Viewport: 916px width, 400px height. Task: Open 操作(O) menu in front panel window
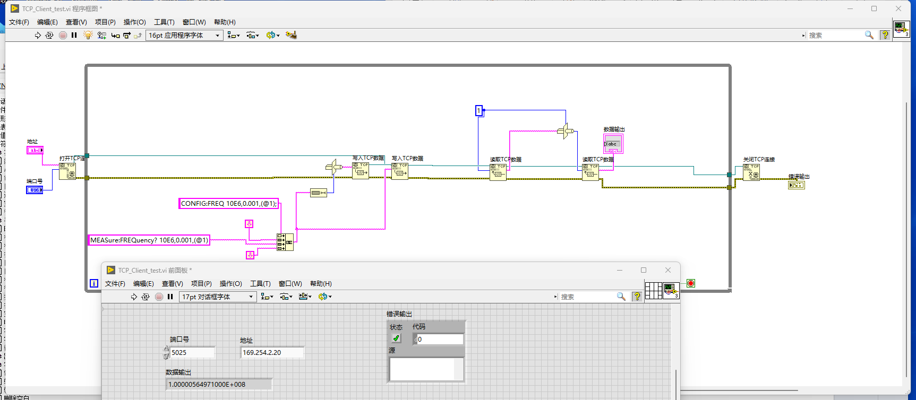230,284
